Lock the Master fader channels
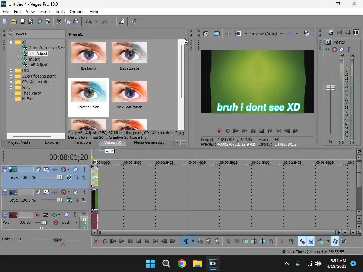The image size is (363, 272). click(x=330, y=141)
